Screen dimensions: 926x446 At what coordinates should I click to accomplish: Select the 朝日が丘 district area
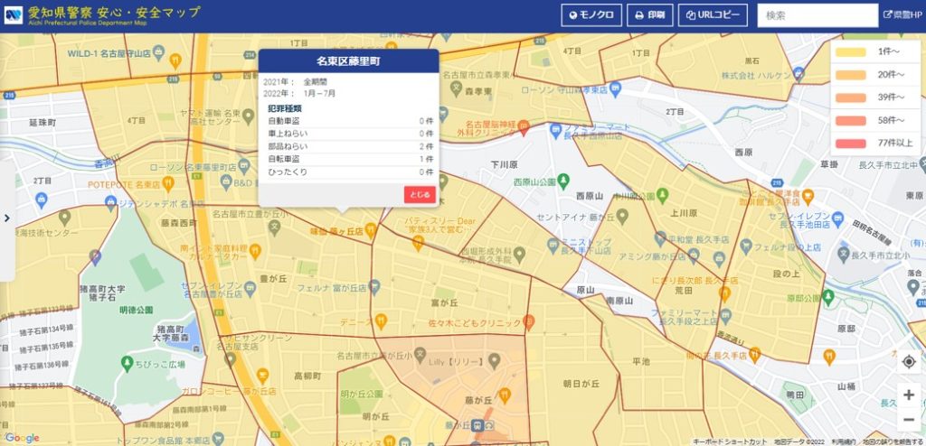pyautogui.click(x=581, y=384)
